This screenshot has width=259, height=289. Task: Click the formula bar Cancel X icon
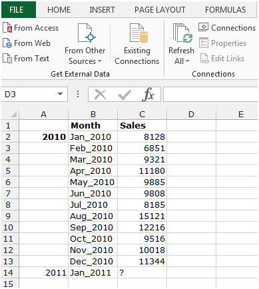click(x=100, y=95)
